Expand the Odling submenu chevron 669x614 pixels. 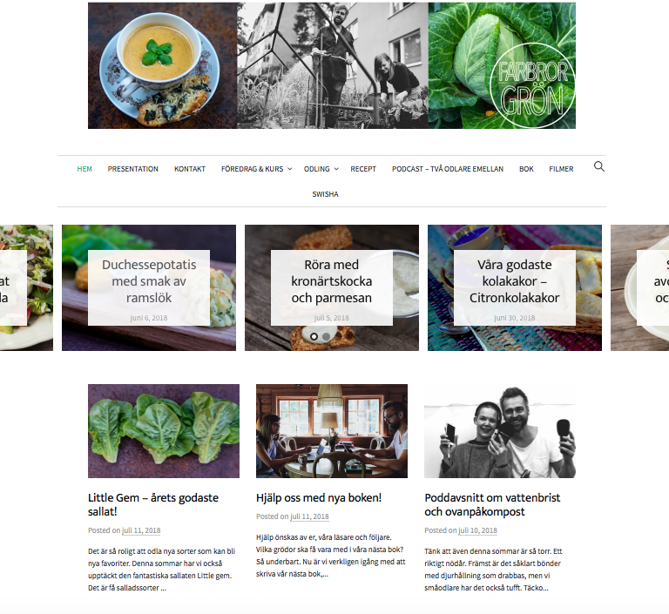pos(336,169)
